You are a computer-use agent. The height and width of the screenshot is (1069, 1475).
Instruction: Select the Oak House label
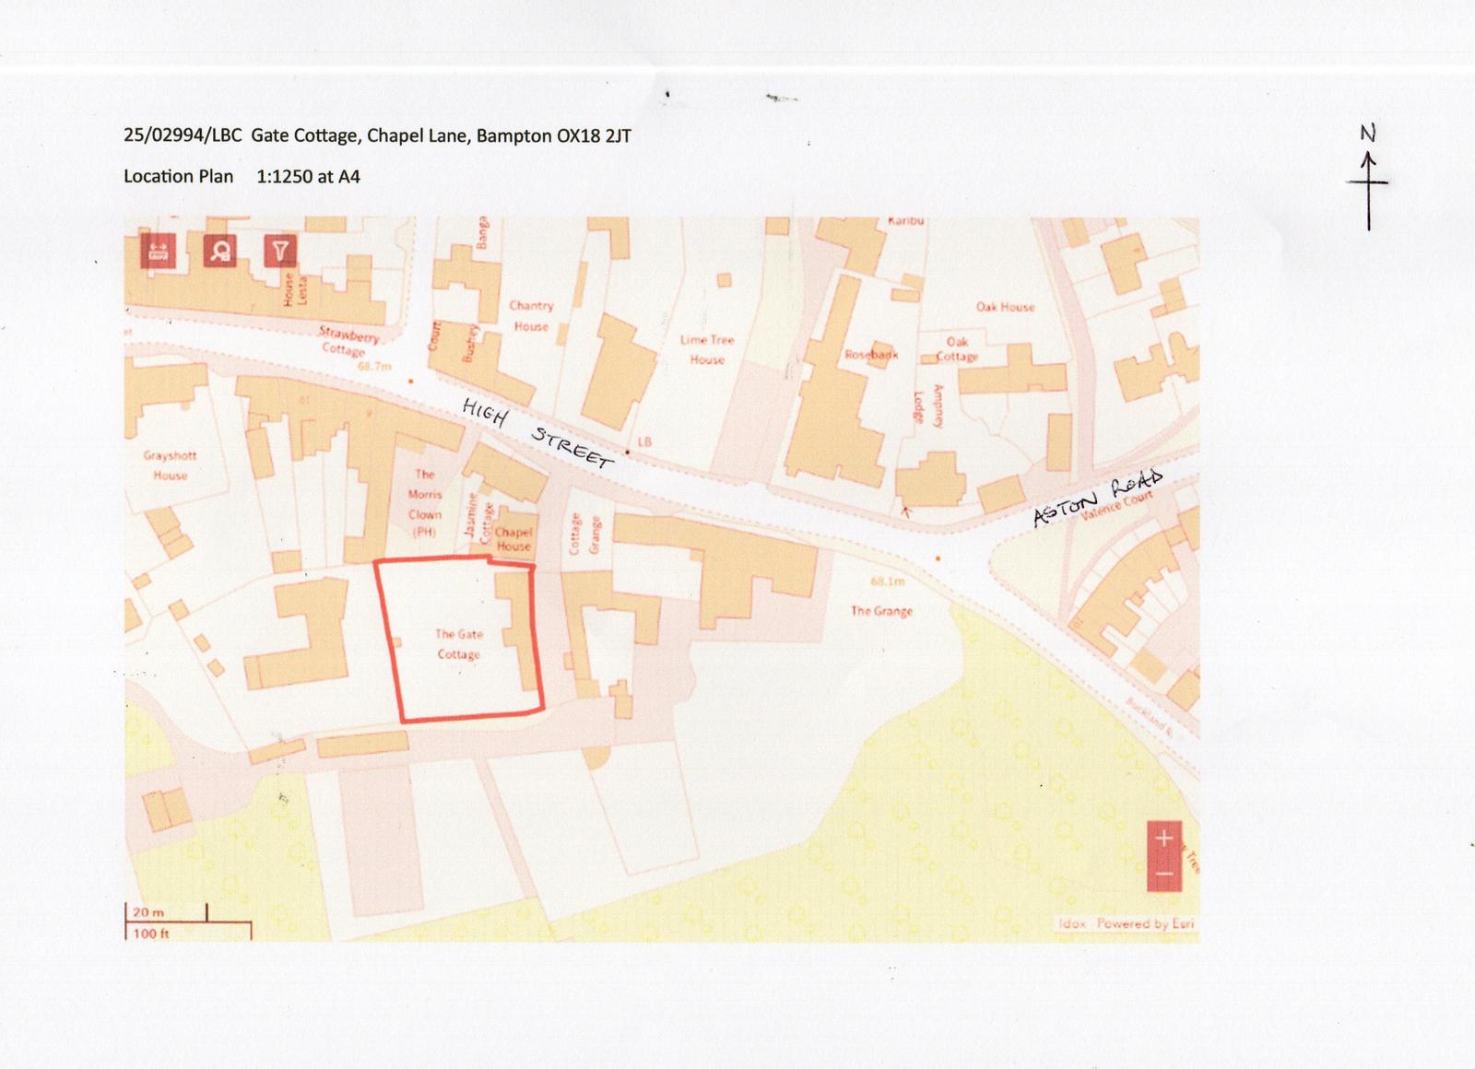1005,307
